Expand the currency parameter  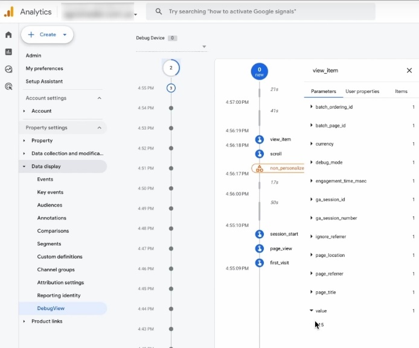point(312,144)
